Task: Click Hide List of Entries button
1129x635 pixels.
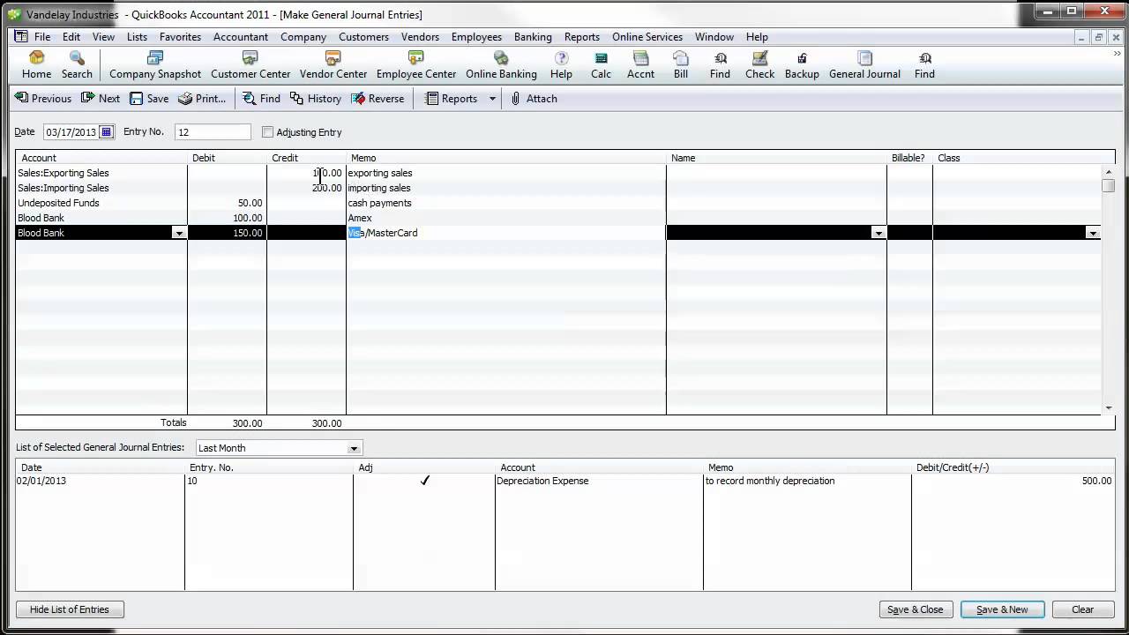Action: [x=70, y=609]
